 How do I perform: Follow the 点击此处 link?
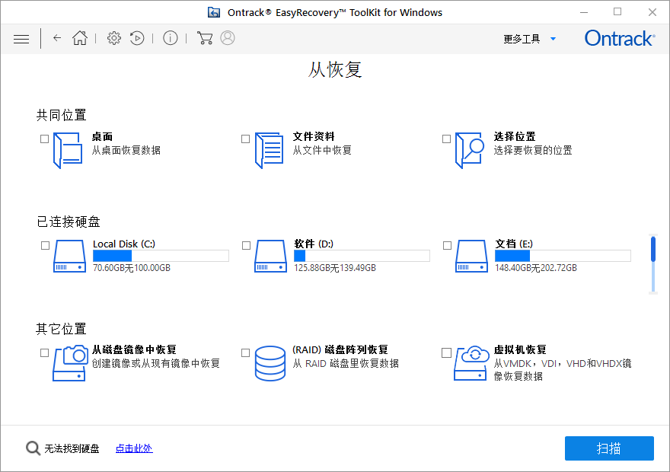(x=134, y=448)
